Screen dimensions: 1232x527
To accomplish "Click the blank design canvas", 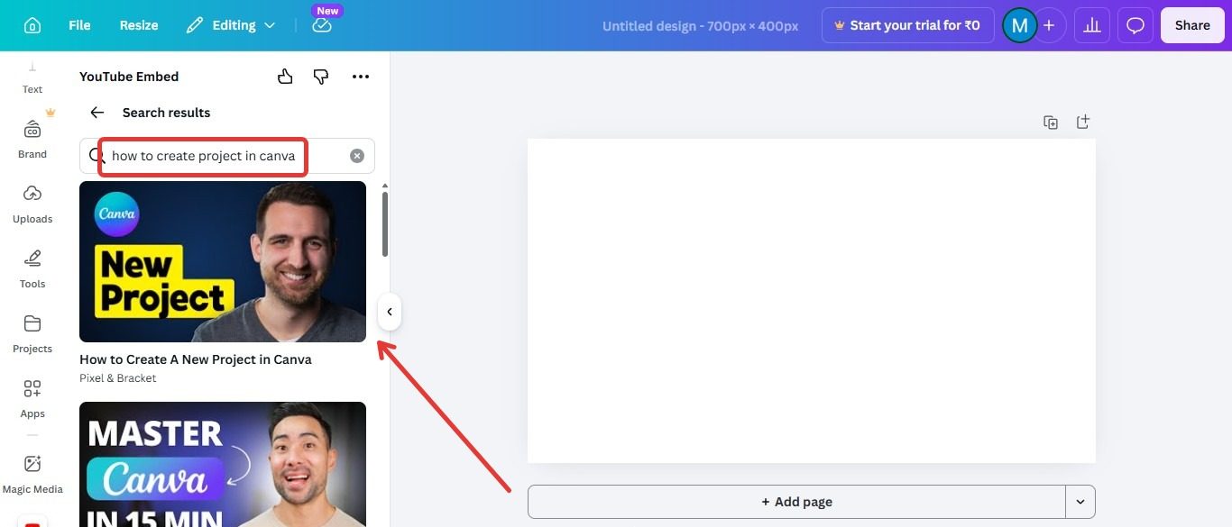I will (812, 301).
